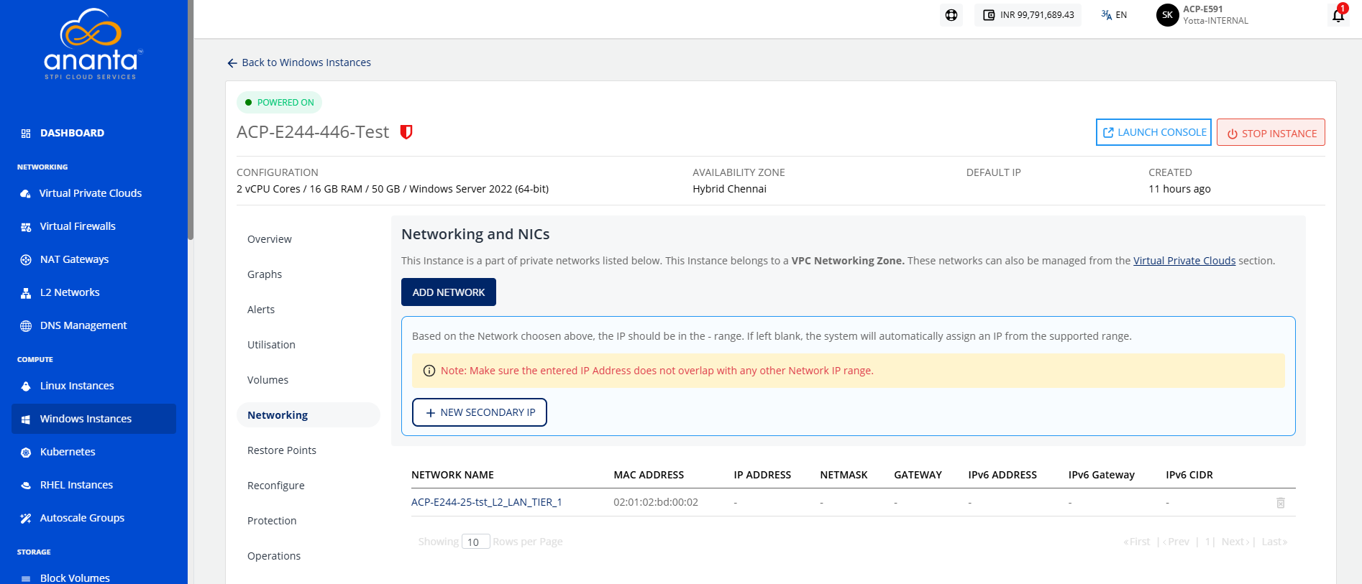1362x584 pixels.
Task: Delete the ACP-E244-25-tst_L2_LAN_TIER_1 network row
Action: click(1281, 503)
